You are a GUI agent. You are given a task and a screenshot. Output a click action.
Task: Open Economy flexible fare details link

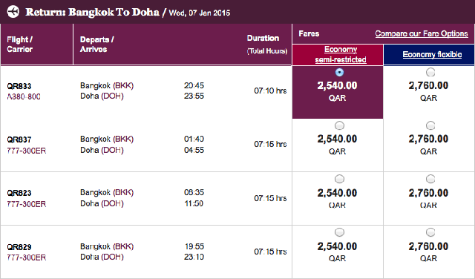432,54
